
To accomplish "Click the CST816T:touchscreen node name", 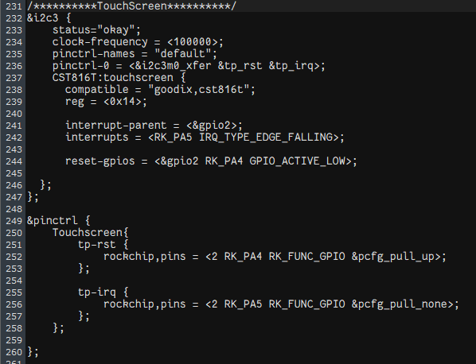I will pyautogui.click(x=112, y=78).
